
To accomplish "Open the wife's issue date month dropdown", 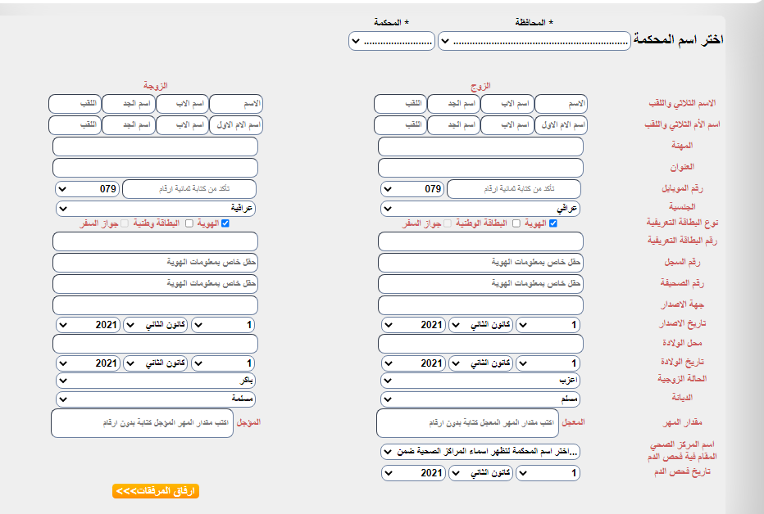I will point(156,325).
